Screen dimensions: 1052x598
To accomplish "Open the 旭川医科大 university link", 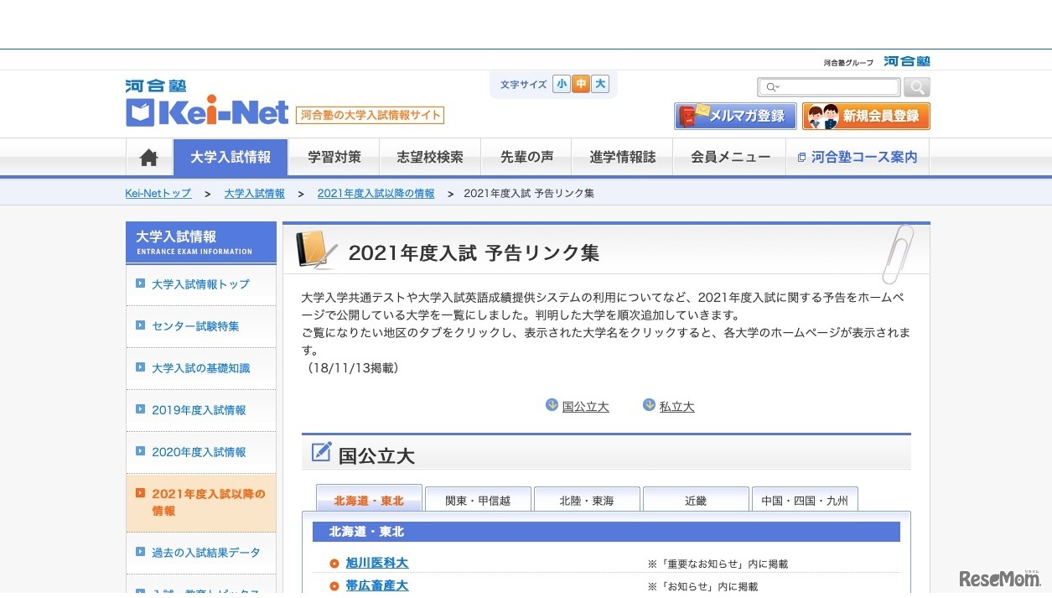I will click(x=376, y=563).
